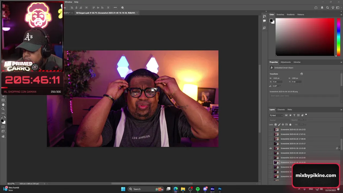Click Align right edges icon
The image size is (343, 193).
point(81,8)
